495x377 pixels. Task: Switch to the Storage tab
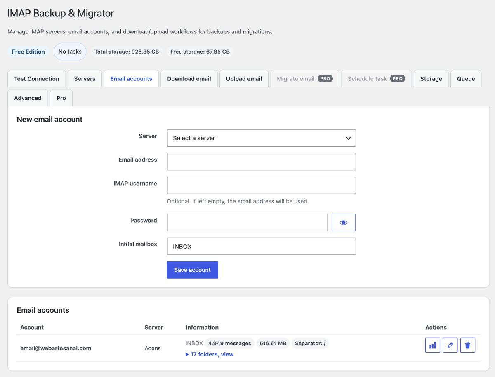[x=431, y=79]
